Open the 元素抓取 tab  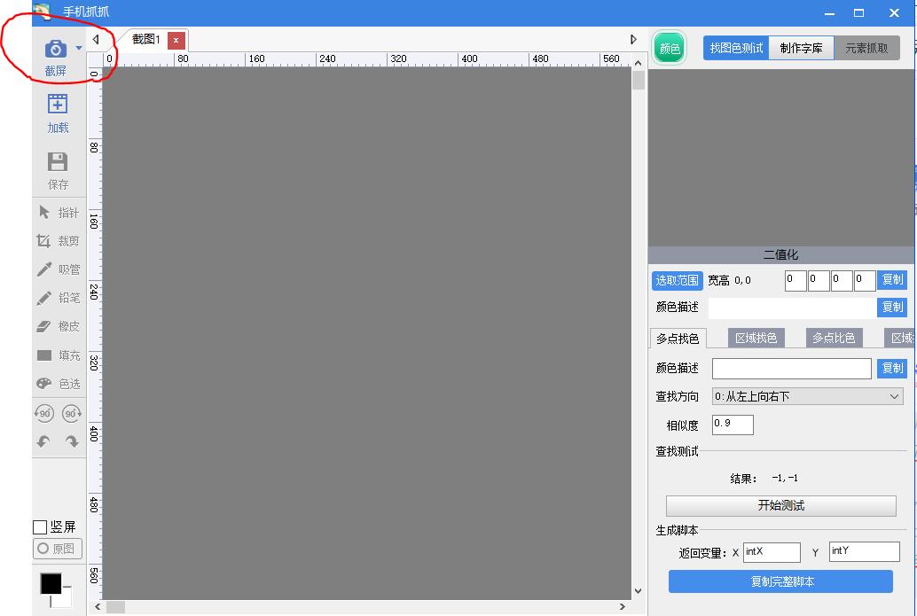point(866,48)
